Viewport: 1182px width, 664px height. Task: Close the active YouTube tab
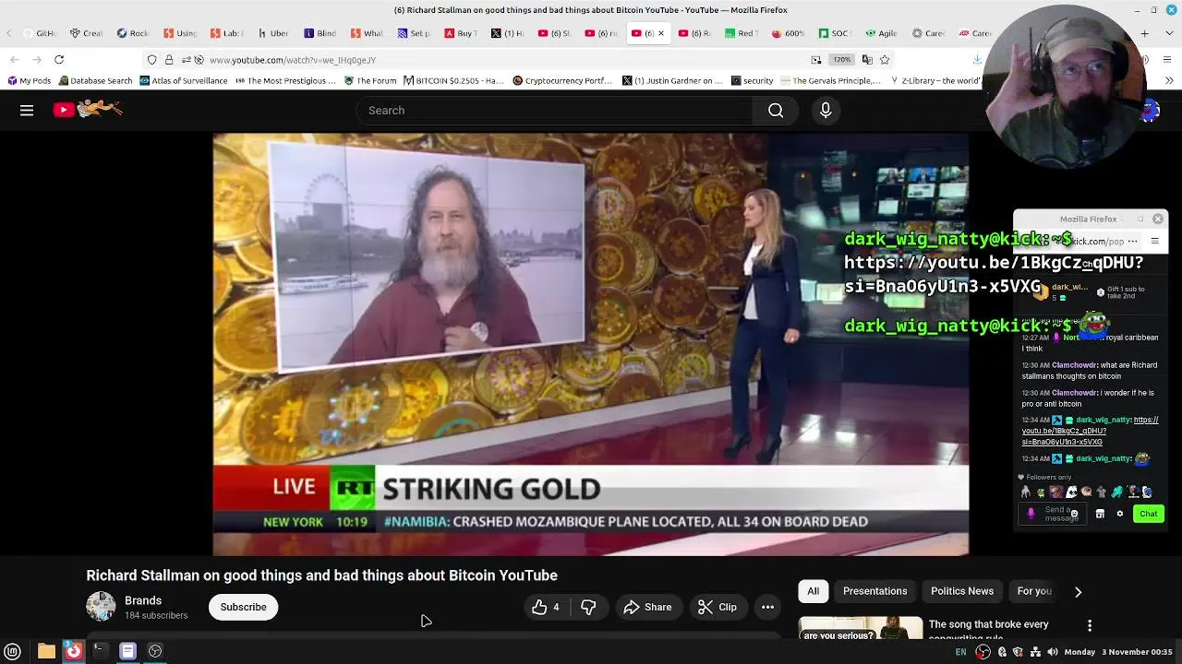point(660,33)
